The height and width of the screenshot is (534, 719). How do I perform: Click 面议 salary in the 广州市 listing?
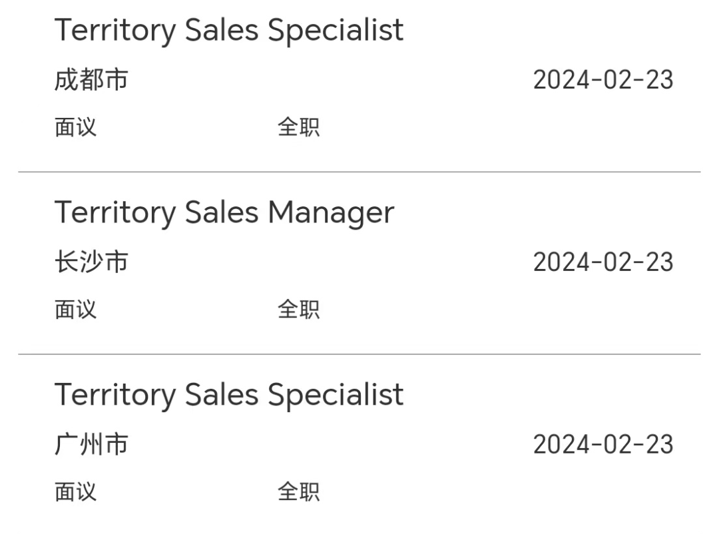click(x=76, y=492)
